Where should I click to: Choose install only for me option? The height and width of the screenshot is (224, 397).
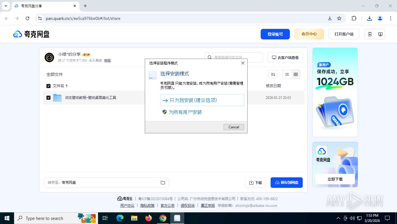point(202,100)
